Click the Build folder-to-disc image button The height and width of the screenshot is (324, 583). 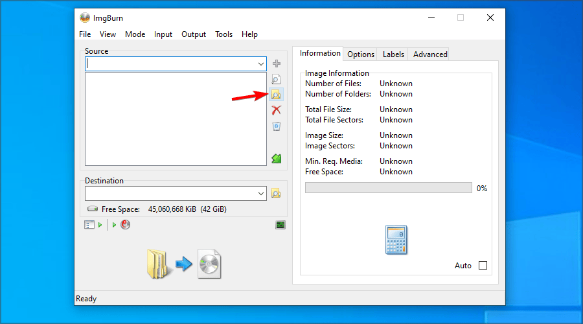pos(183,263)
